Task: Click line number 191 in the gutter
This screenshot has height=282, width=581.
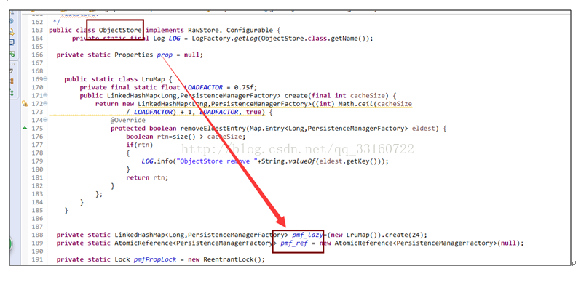Action: (37, 259)
